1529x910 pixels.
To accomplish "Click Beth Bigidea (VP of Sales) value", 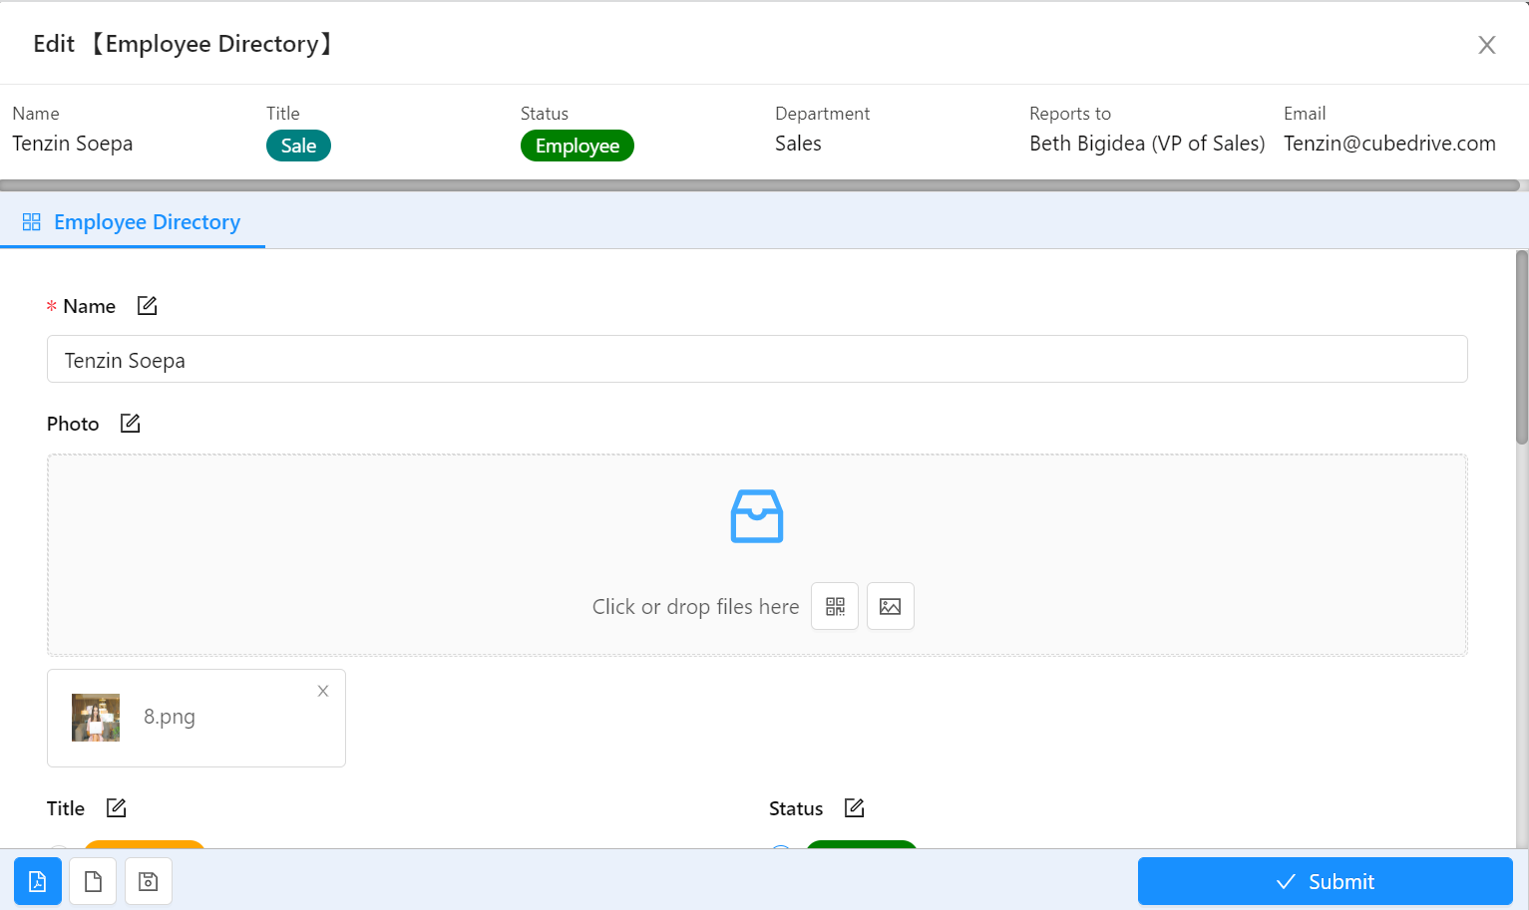I will 1147,144.
